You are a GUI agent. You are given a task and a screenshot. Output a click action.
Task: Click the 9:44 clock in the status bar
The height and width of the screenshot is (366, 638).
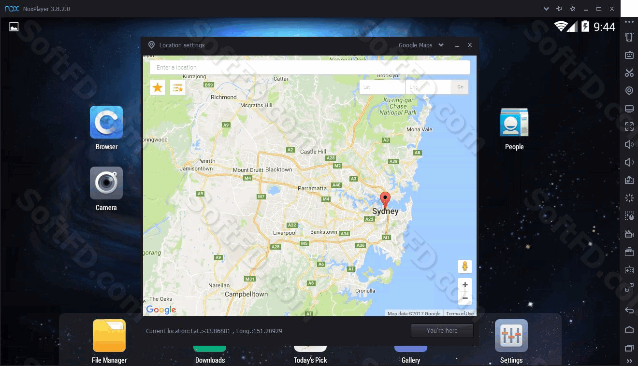[605, 27]
